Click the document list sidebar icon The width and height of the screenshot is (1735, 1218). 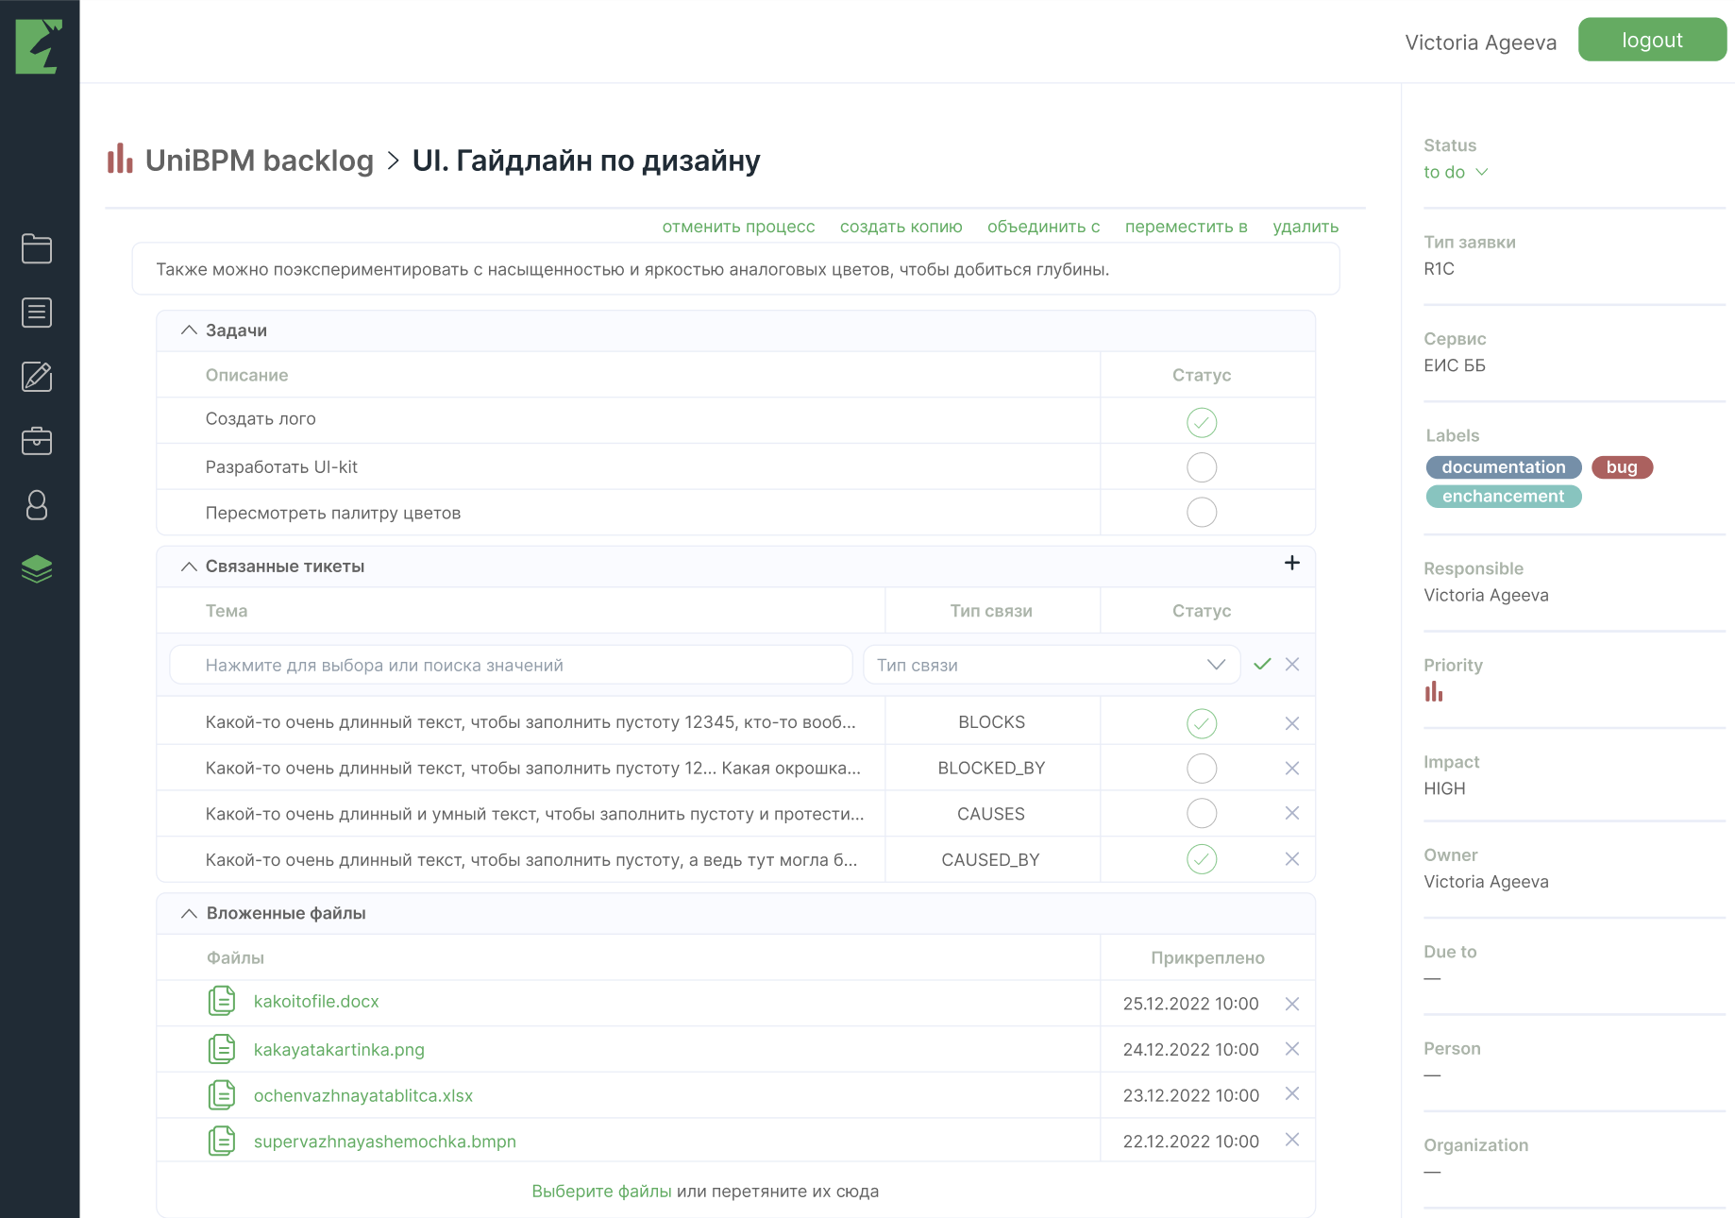(37, 313)
